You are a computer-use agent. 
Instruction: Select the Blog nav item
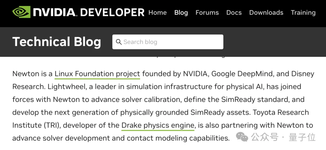click(181, 13)
